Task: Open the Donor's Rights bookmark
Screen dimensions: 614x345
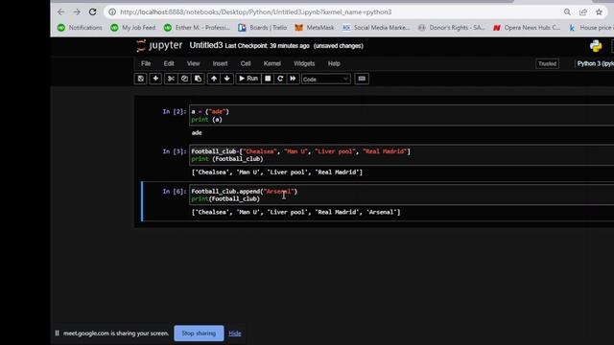Action: tap(451, 28)
